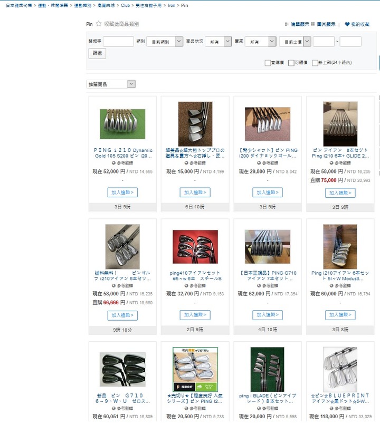Tick the 新上架(24小時內) checkbox

[x=315, y=63]
